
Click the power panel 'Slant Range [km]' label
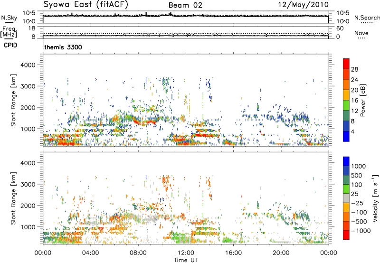(13, 100)
